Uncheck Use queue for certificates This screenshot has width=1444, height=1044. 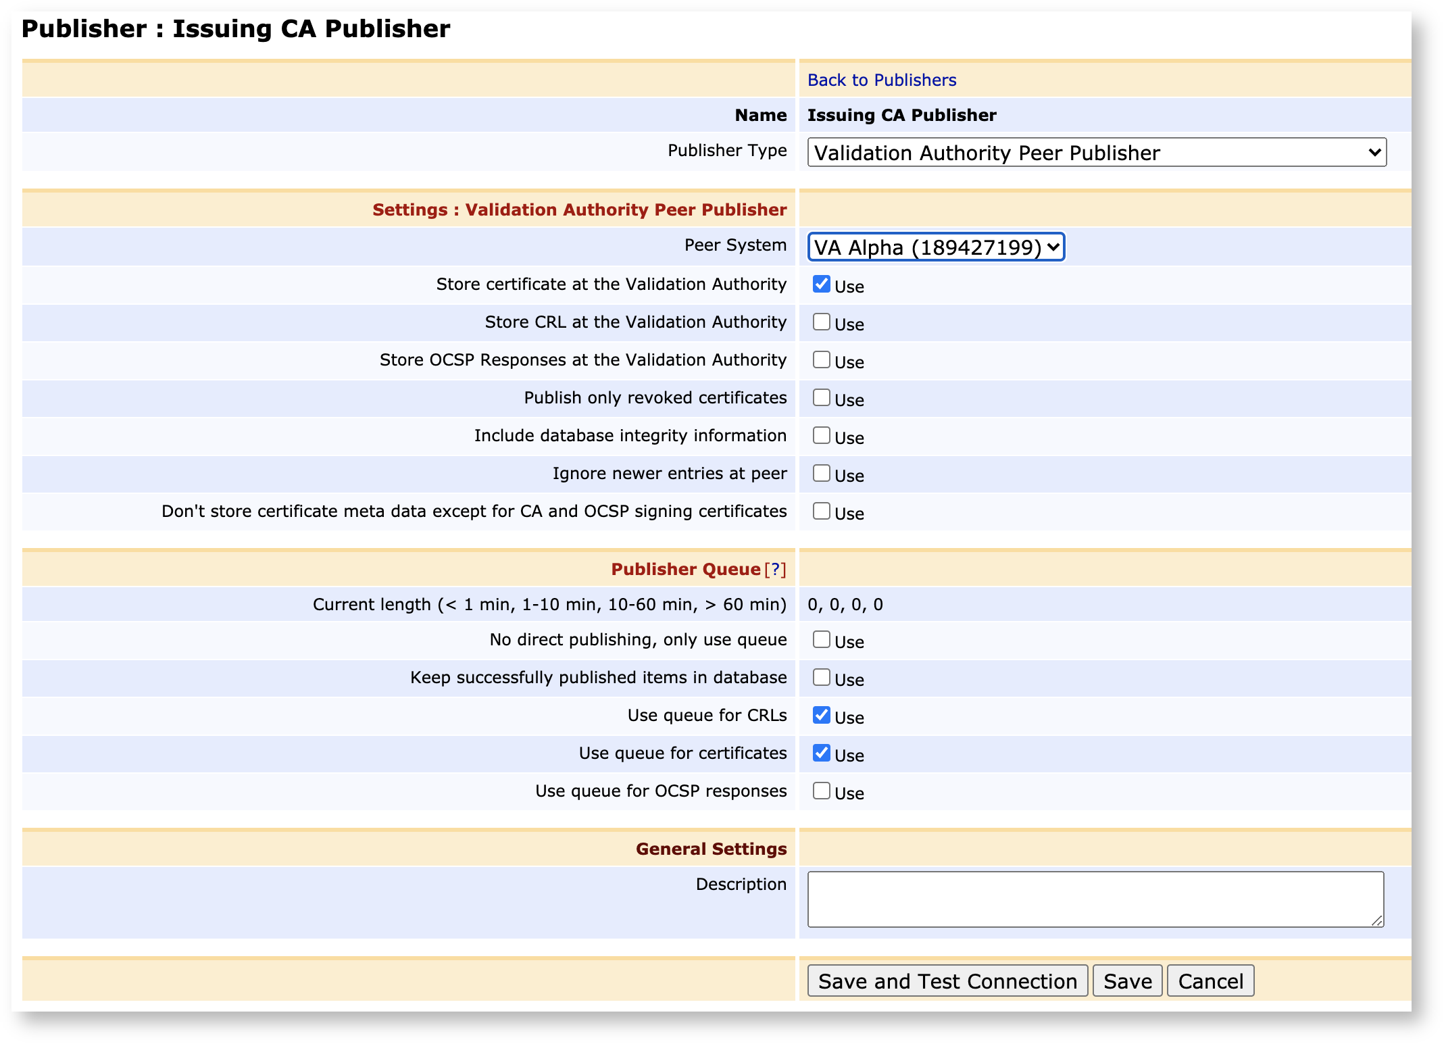coord(821,753)
